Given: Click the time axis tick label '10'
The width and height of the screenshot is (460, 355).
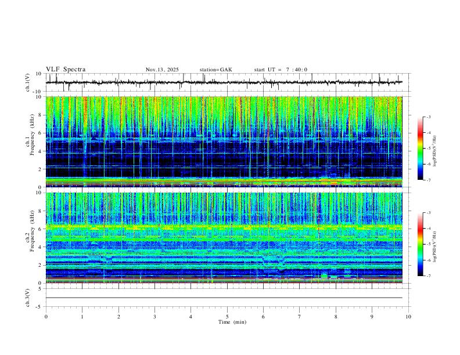Looking at the screenshot, I should click(408, 317).
